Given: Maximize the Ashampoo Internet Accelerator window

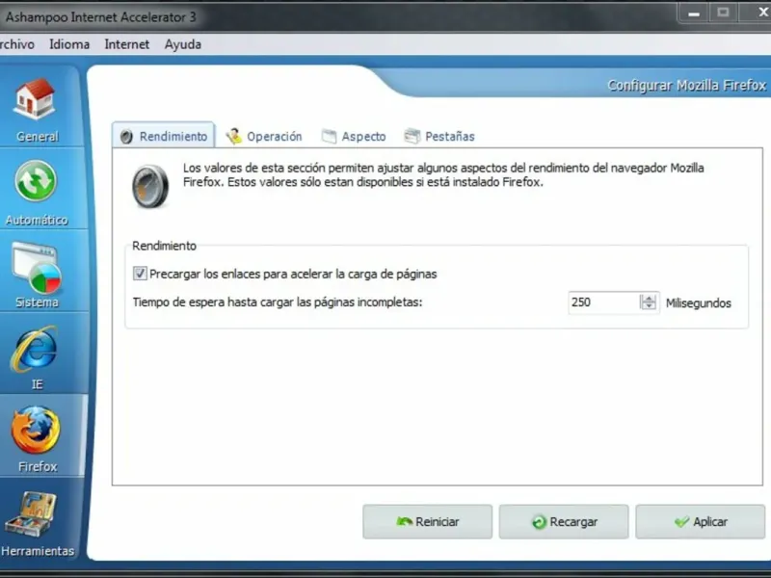Looking at the screenshot, I should pos(723,13).
